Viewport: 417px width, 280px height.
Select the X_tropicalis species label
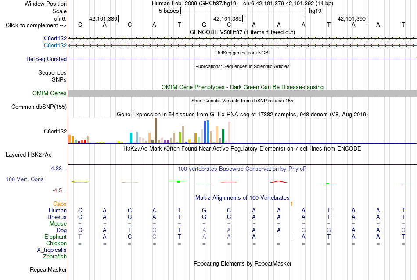(x=52, y=250)
